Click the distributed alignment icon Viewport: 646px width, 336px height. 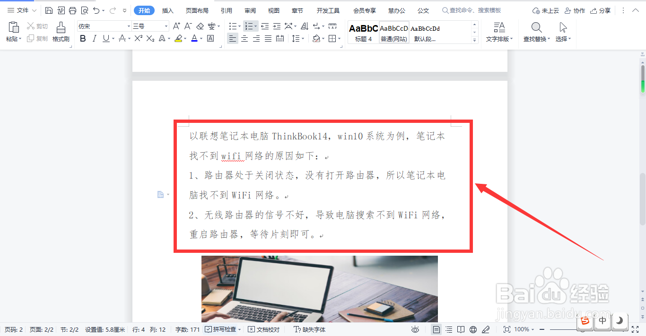pos(280,38)
